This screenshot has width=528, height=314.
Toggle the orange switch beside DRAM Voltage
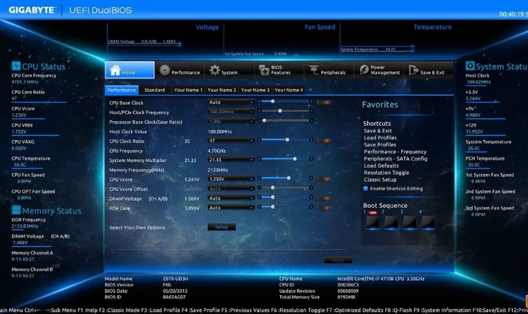coord(324,198)
